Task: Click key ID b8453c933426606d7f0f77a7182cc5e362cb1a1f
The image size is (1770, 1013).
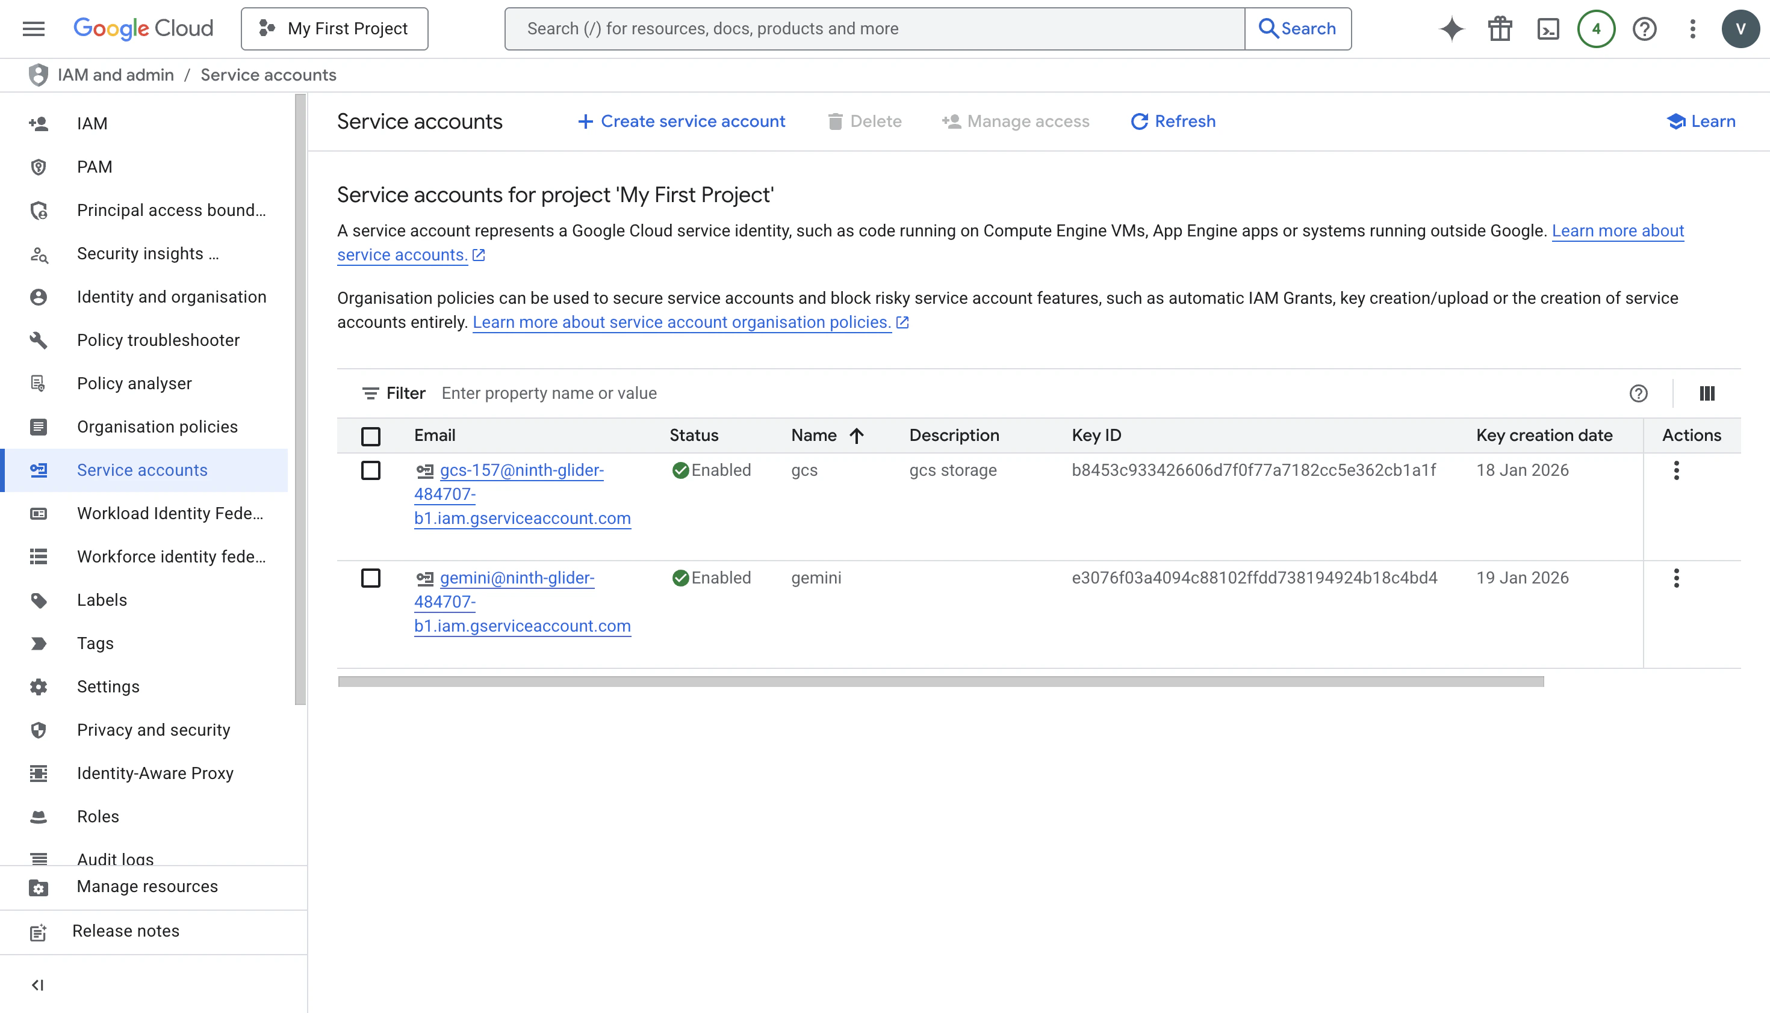Action: pyautogui.click(x=1253, y=470)
